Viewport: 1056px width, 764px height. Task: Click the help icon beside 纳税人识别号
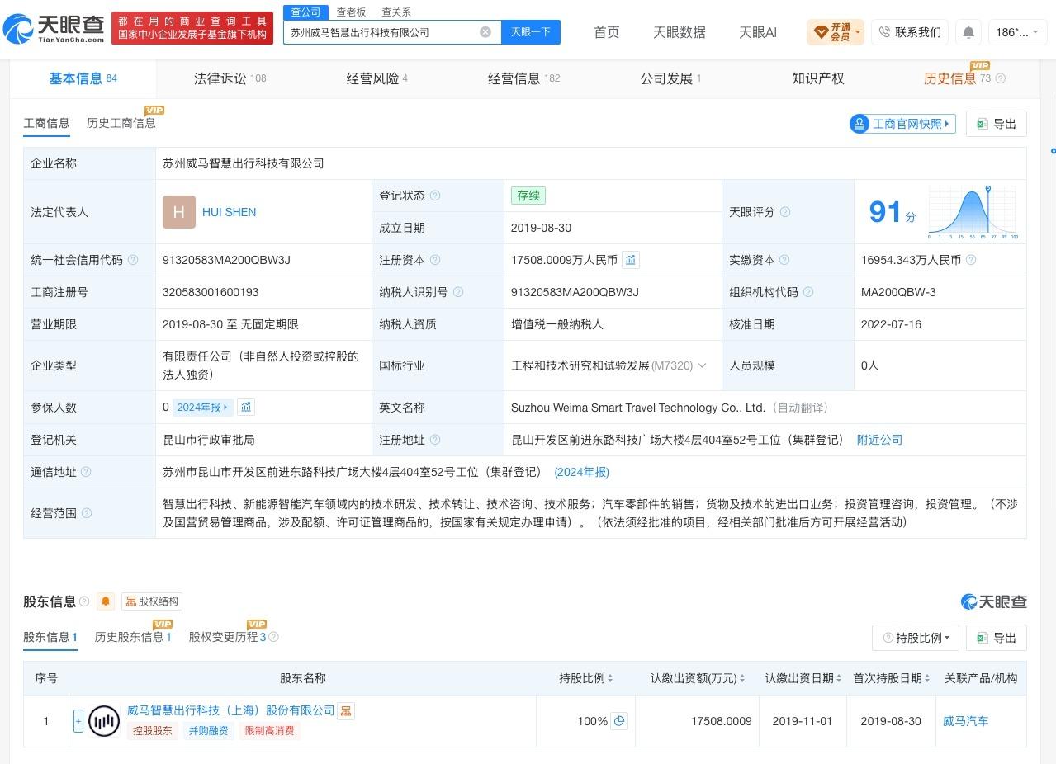pyautogui.click(x=458, y=292)
